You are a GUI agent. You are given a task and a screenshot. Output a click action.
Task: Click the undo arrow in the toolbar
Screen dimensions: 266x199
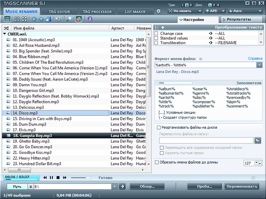click(59, 19)
